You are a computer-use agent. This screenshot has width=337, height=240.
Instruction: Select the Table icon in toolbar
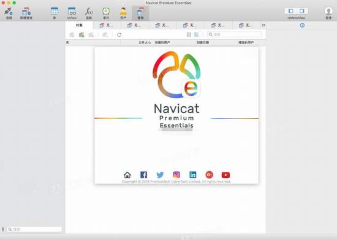[55, 11]
